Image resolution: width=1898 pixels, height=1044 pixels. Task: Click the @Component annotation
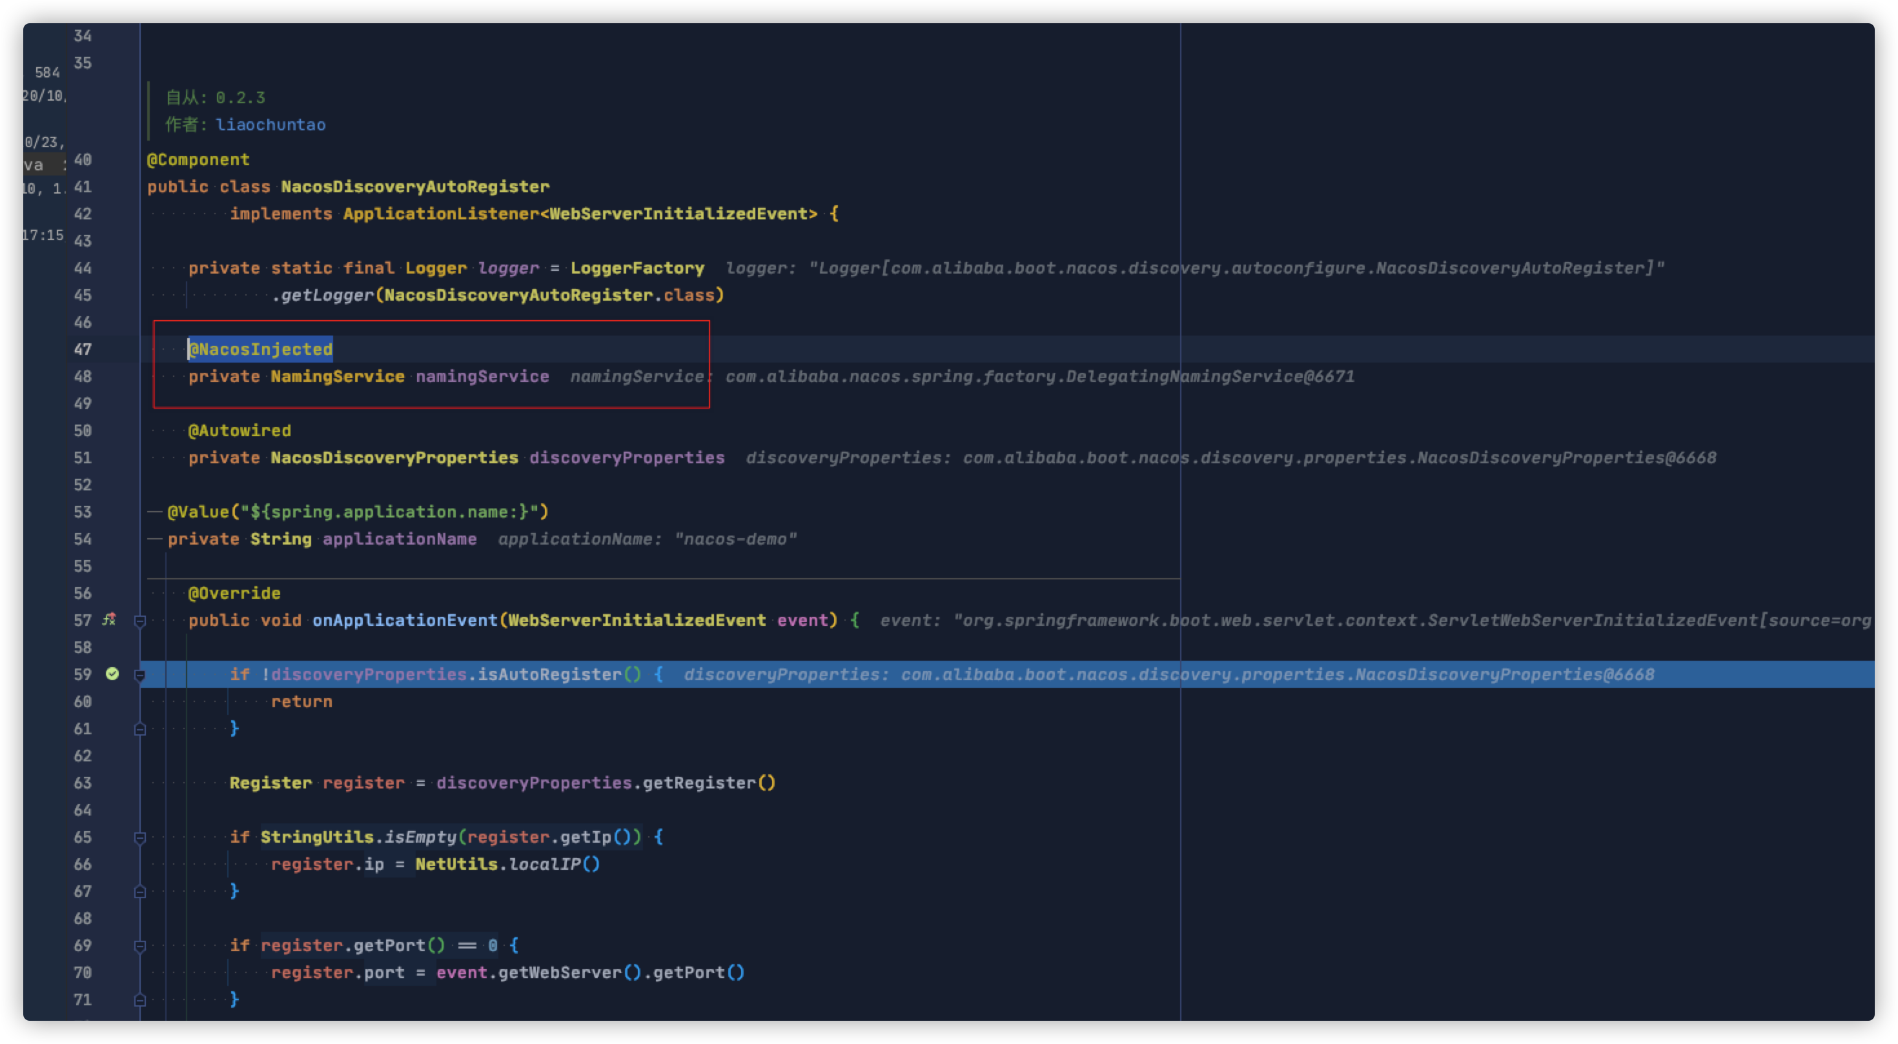tap(198, 160)
